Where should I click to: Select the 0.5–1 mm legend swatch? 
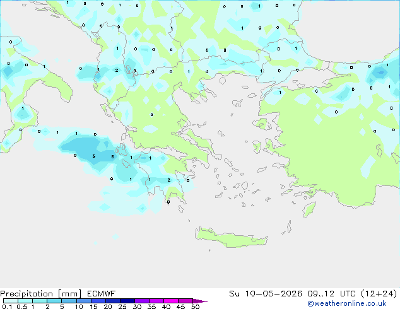(x=25, y=301)
